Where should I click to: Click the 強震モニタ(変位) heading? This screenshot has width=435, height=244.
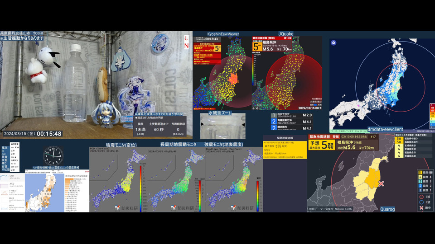[121, 145]
